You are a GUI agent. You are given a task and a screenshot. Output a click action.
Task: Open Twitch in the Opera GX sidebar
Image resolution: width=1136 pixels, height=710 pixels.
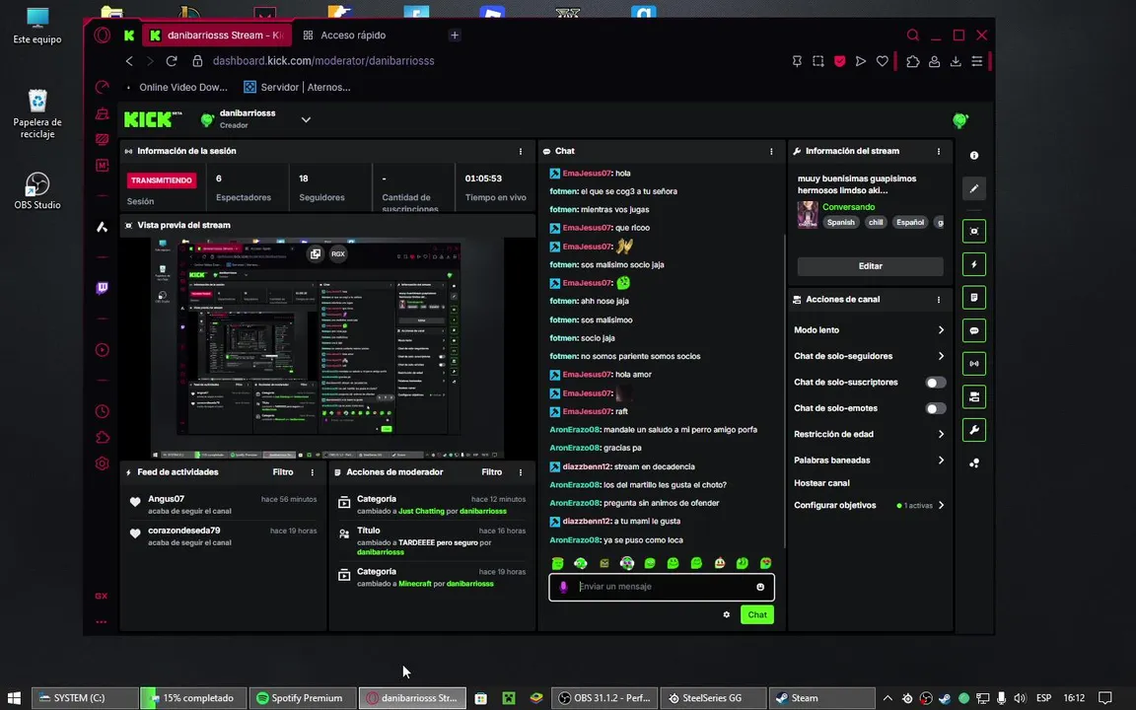click(103, 288)
